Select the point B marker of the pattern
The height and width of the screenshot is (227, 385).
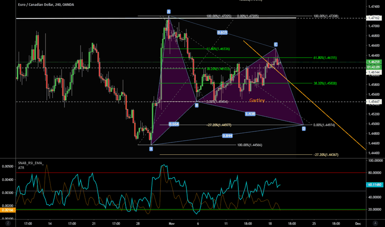coord(197,105)
